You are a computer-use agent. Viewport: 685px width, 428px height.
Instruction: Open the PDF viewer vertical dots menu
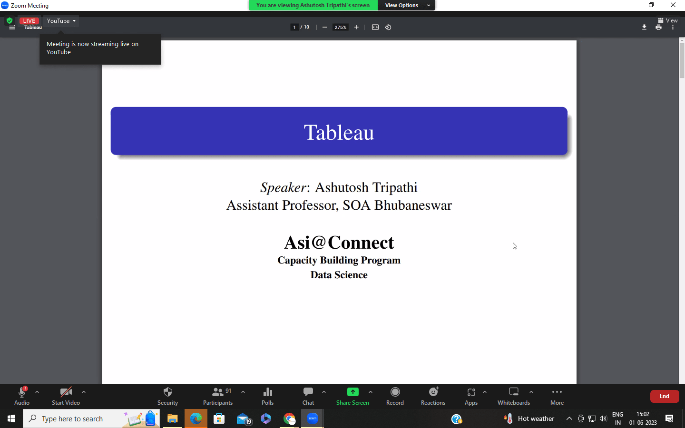(673, 28)
